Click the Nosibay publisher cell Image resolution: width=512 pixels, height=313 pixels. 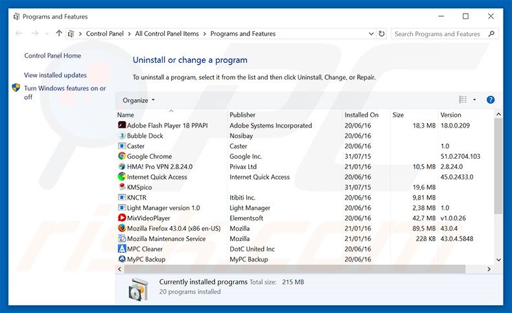241,136
